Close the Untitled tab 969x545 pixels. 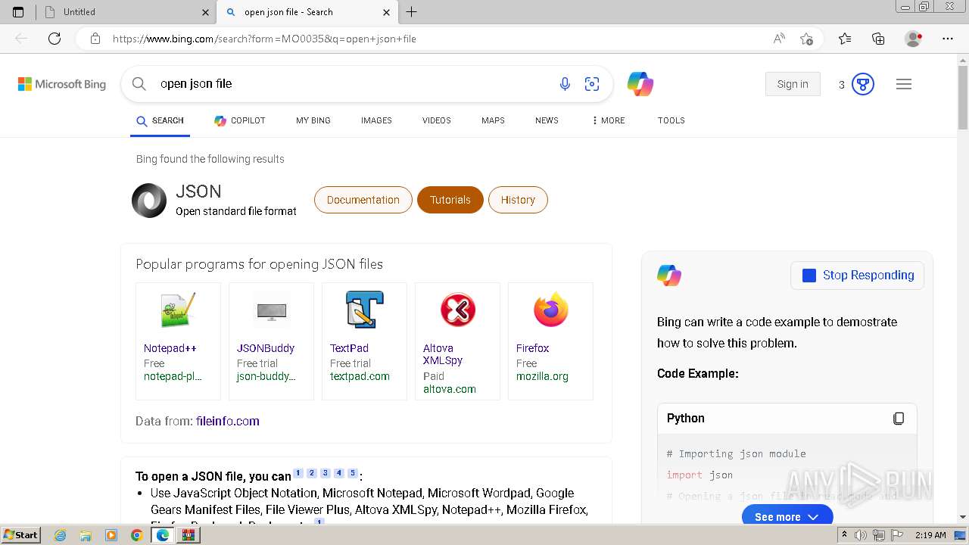pyautogui.click(x=206, y=12)
